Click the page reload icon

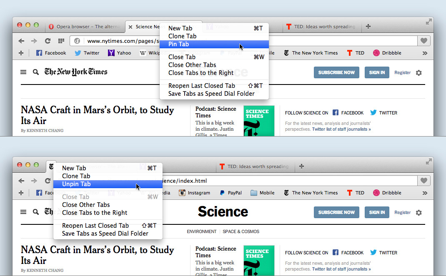pos(47,41)
